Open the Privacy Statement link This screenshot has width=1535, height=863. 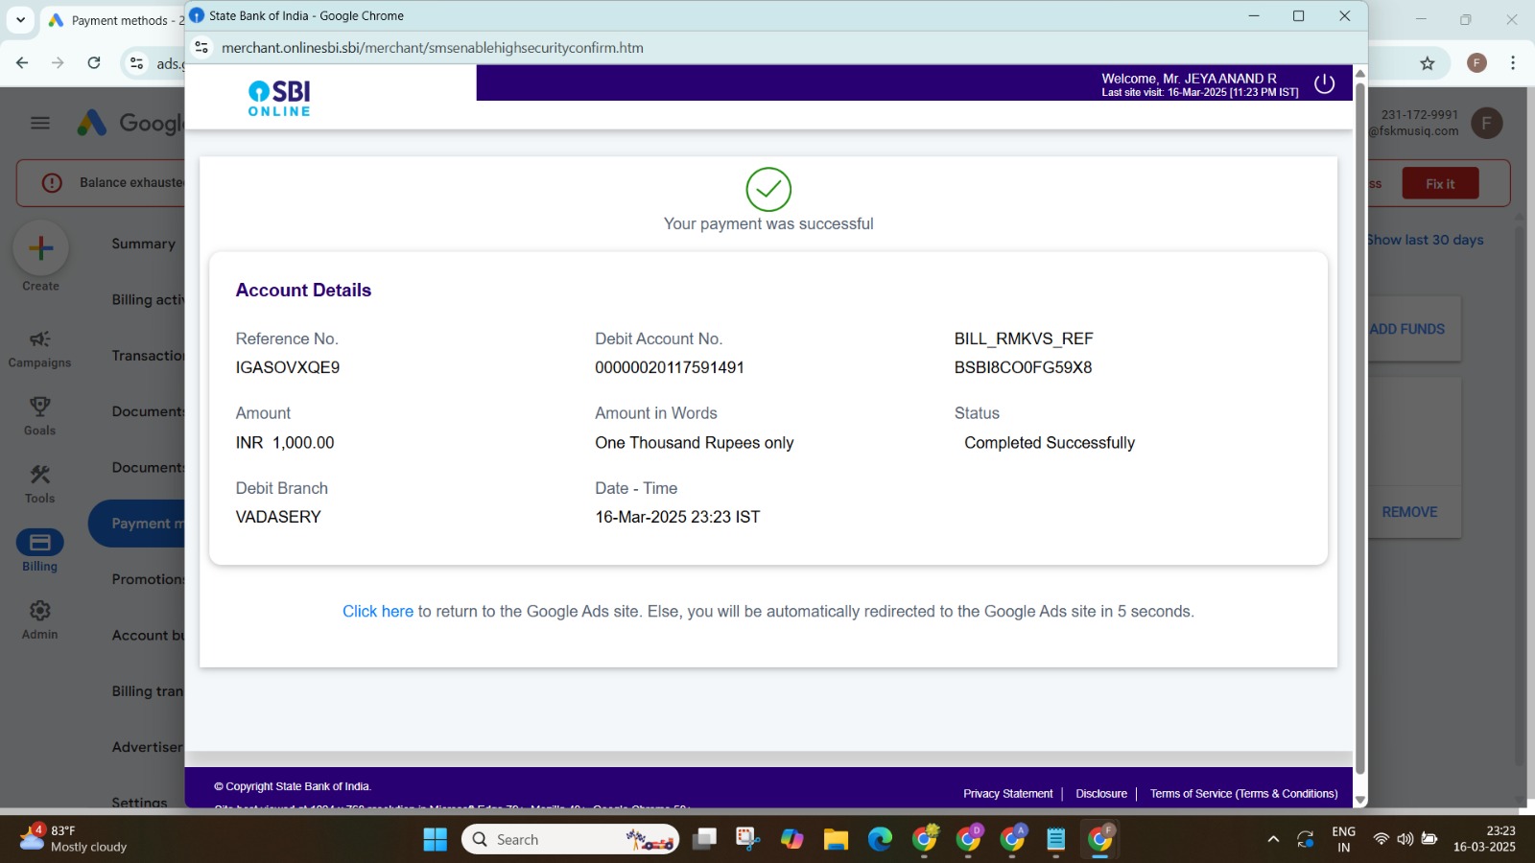[x=1007, y=794]
